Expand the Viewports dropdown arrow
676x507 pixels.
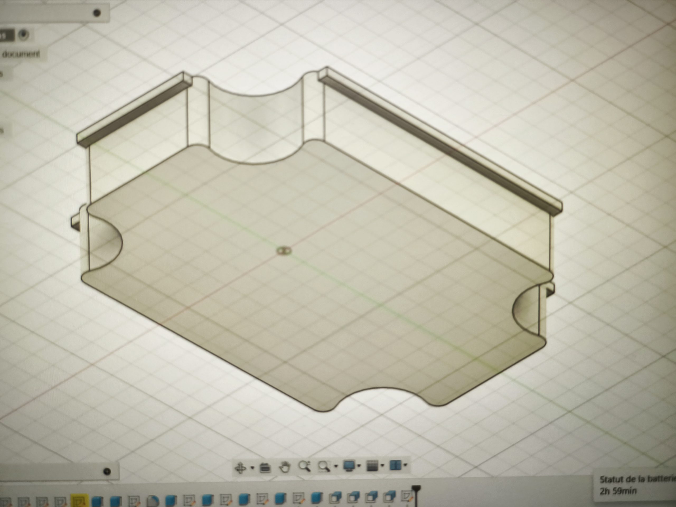pos(405,465)
